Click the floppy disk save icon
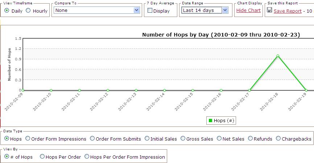Viewport: 314px width, 163px height. pos(269,10)
